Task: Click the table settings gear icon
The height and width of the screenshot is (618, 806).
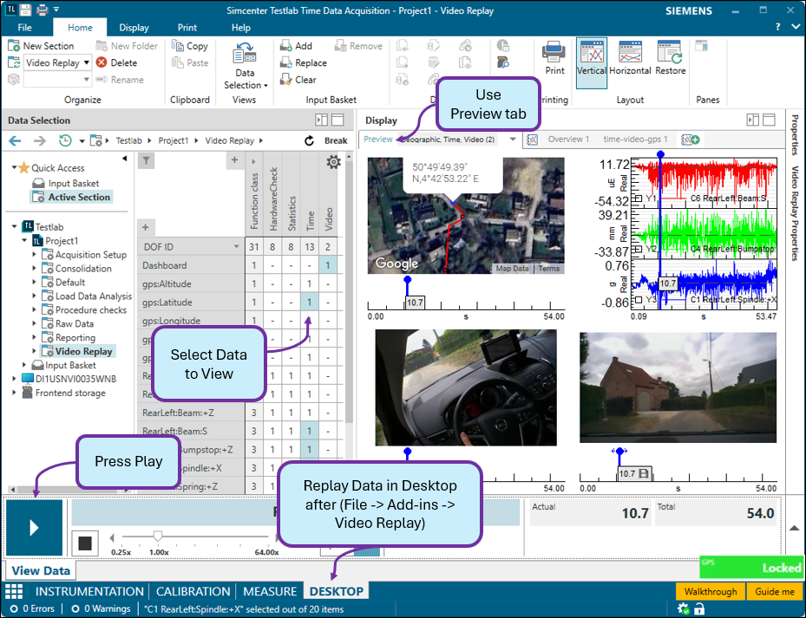Action: tap(333, 162)
